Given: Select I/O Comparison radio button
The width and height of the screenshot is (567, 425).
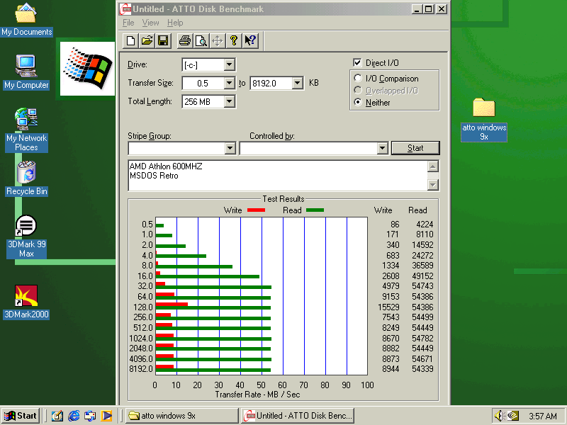Looking at the screenshot, I should click(358, 78).
